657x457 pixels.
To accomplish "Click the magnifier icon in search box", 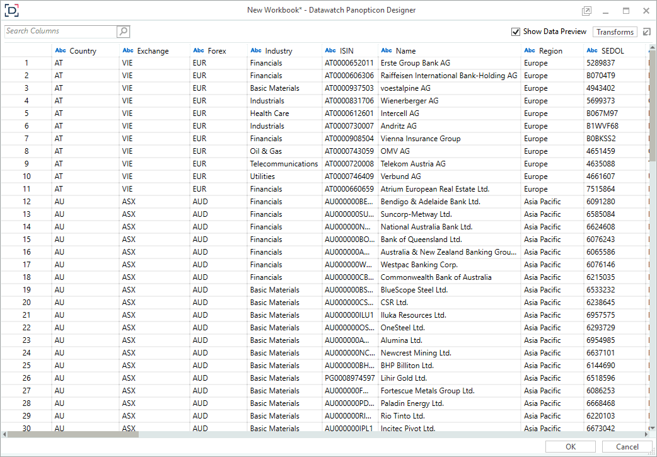I will (x=123, y=32).
